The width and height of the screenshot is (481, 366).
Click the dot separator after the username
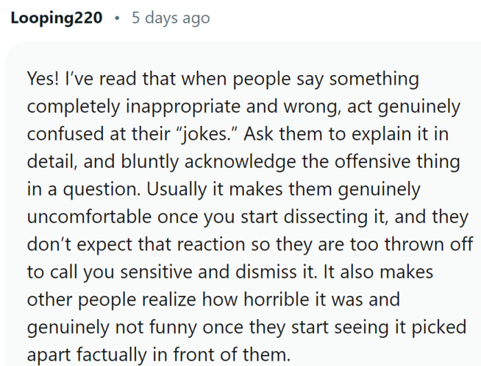pos(117,18)
